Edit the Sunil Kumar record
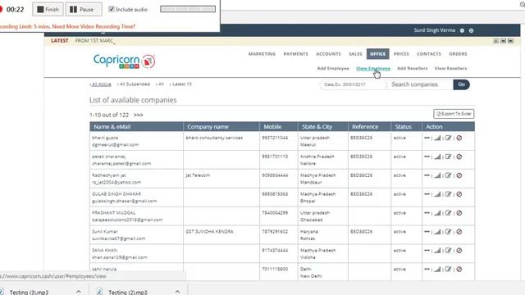 [449, 231]
